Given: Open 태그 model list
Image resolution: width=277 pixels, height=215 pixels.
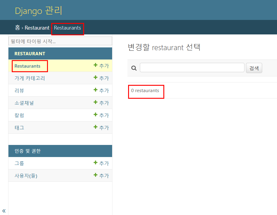Looking at the screenshot, I should (19, 128).
